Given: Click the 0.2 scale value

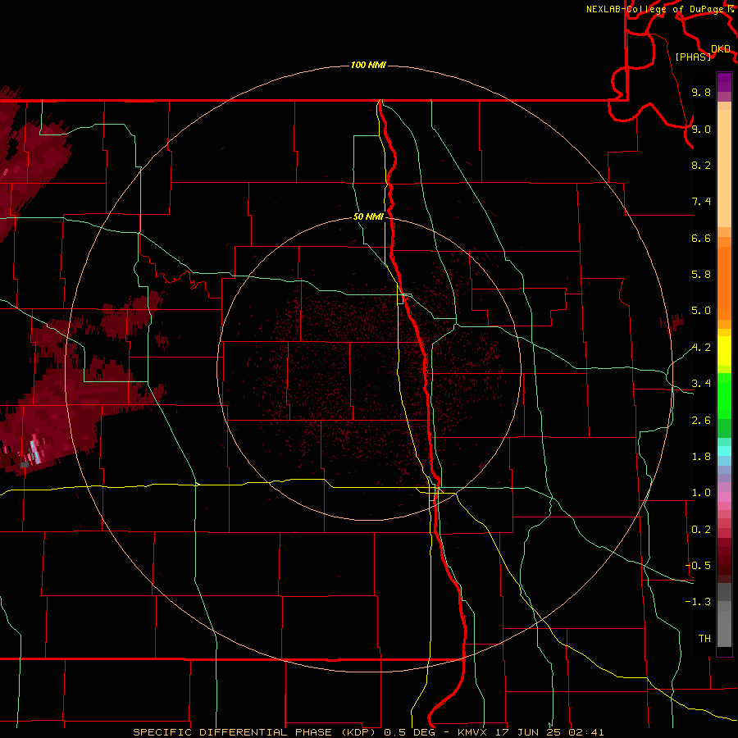Looking at the screenshot, I should [701, 530].
